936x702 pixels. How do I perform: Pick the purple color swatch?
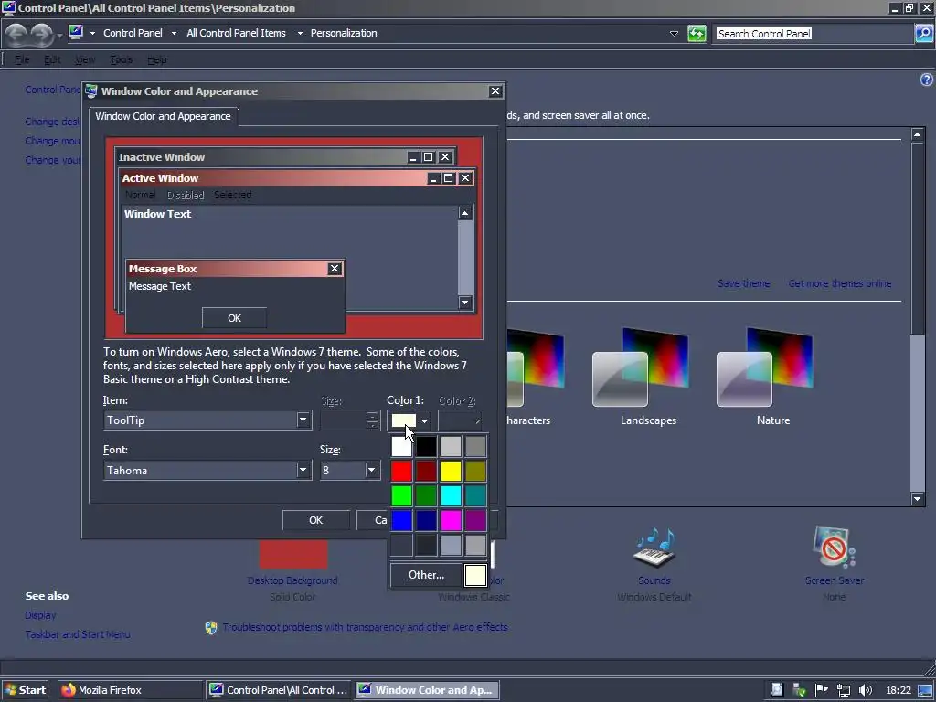click(475, 520)
